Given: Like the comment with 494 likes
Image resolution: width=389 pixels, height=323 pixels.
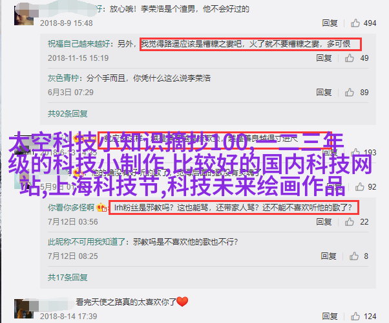Looking at the screenshot, I should tap(355, 23).
